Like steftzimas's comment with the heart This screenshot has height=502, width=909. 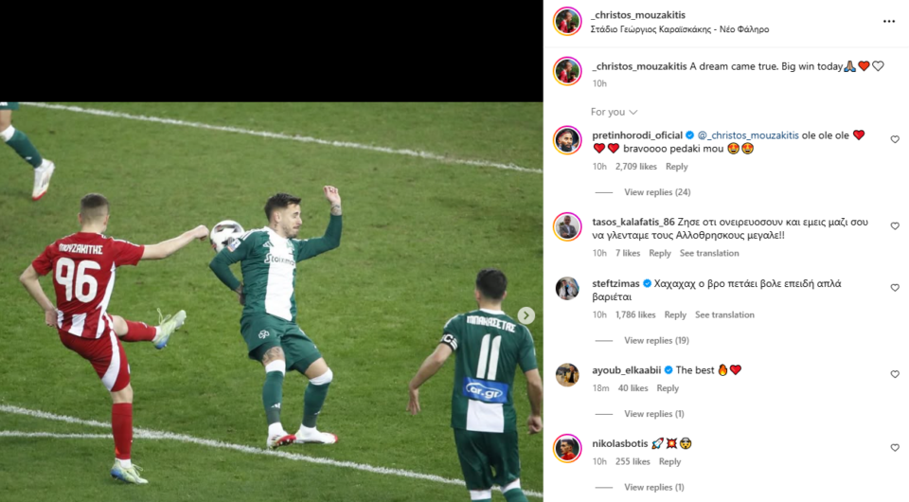point(895,288)
